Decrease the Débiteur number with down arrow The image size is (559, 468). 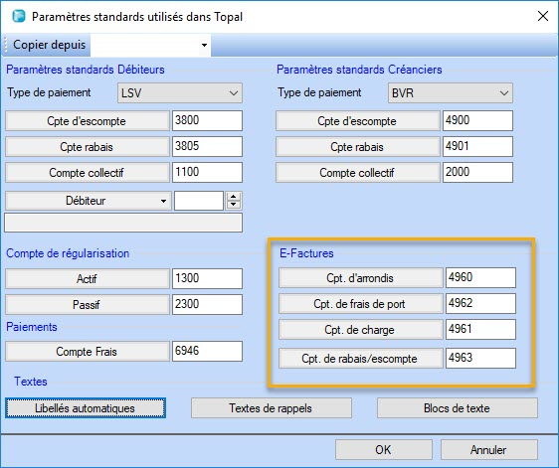coord(234,205)
